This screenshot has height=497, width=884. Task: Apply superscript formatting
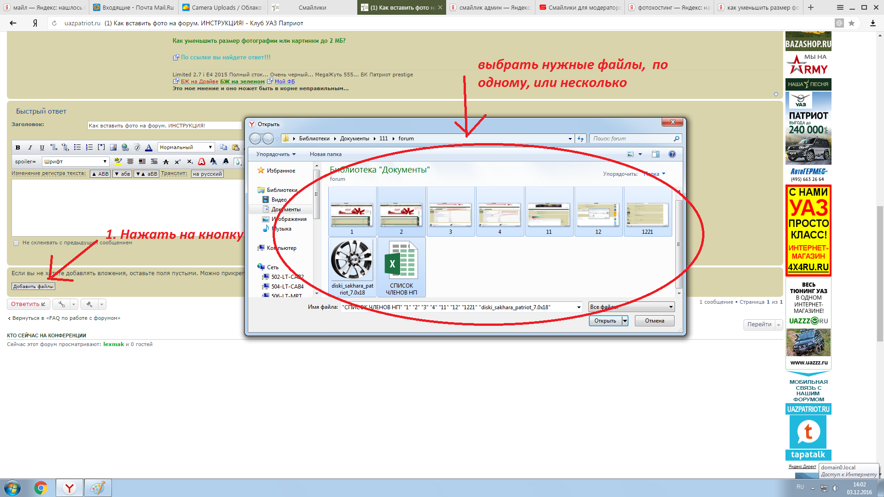coord(178,162)
